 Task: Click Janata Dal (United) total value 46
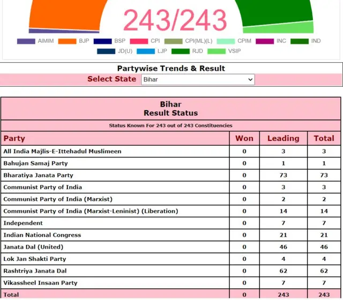coord(324,247)
